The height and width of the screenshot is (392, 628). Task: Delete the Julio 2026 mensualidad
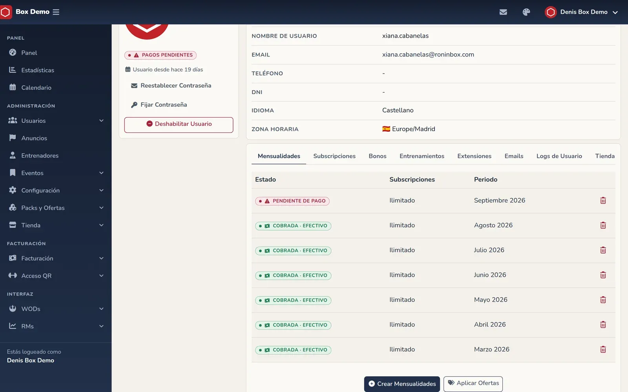pyautogui.click(x=603, y=250)
